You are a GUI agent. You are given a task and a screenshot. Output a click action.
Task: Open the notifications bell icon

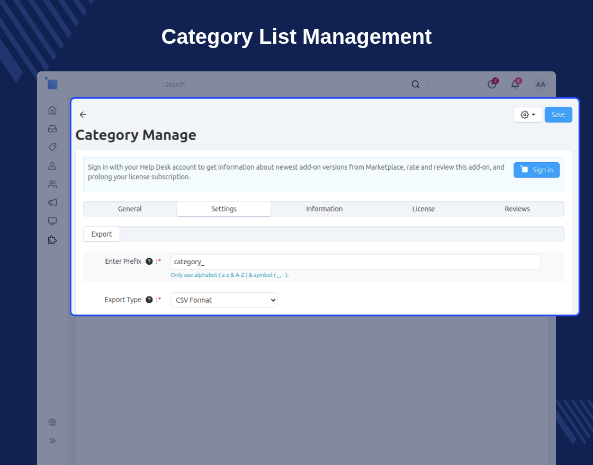point(516,84)
